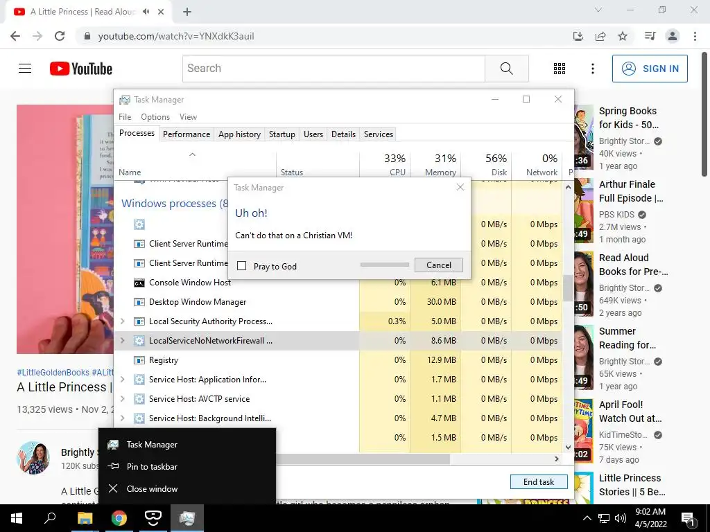Sort processes by Disk column

point(486,165)
